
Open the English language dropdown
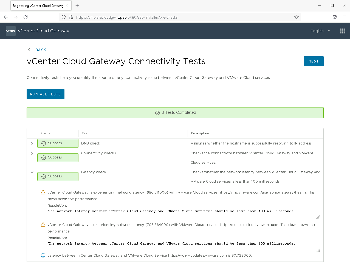coord(320,31)
